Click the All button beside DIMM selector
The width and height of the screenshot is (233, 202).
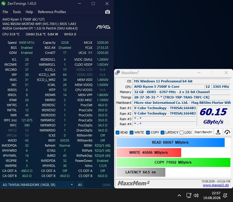(80, 185)
